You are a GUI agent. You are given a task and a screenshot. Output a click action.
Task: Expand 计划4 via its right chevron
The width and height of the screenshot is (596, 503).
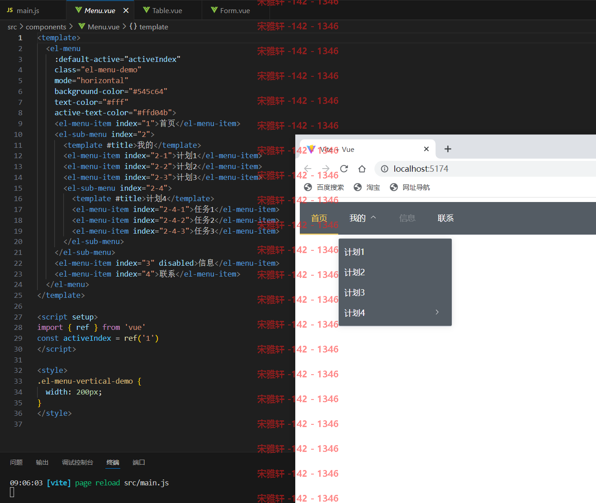437,312
